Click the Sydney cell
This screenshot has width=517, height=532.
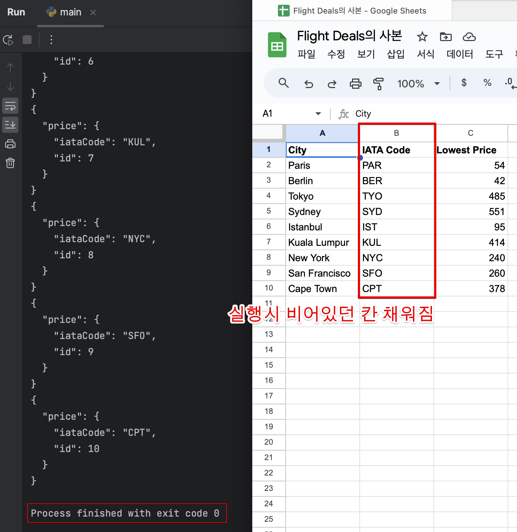pyautogui.click(x=322, y=212)
